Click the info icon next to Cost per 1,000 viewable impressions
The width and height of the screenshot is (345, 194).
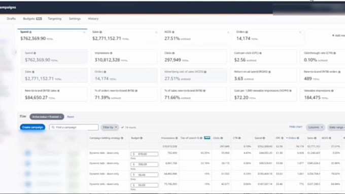(290, 91)
